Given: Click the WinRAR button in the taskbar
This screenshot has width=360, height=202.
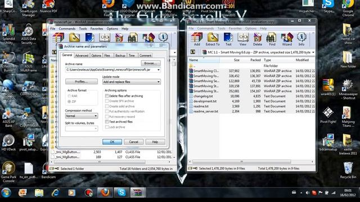Looking at the screenshot, I should click(138, 192).
